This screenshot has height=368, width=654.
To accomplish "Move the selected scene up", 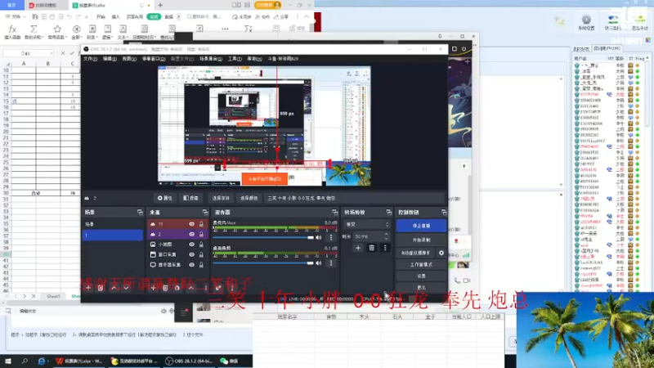I will (114, 288).
